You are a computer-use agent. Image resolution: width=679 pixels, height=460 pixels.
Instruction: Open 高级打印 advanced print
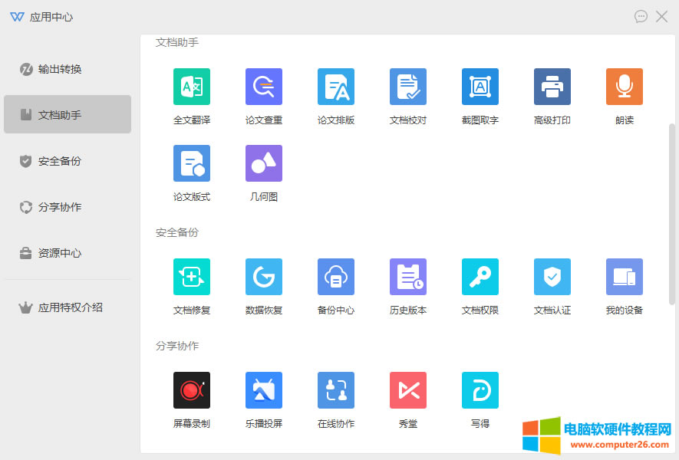[x=552, y=87]
